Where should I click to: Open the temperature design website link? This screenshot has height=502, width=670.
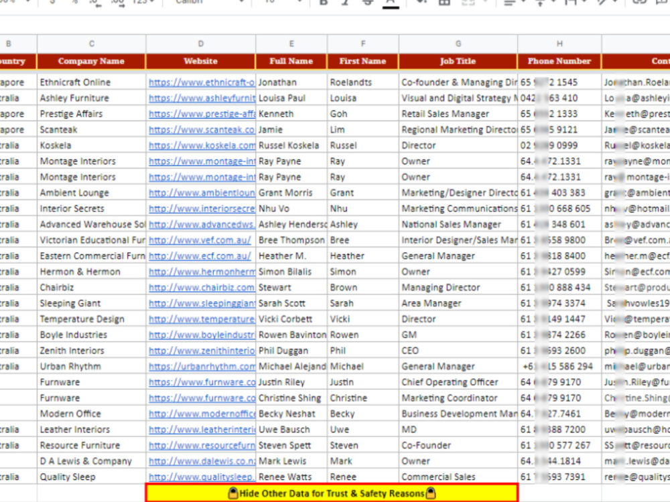(202, 319)
